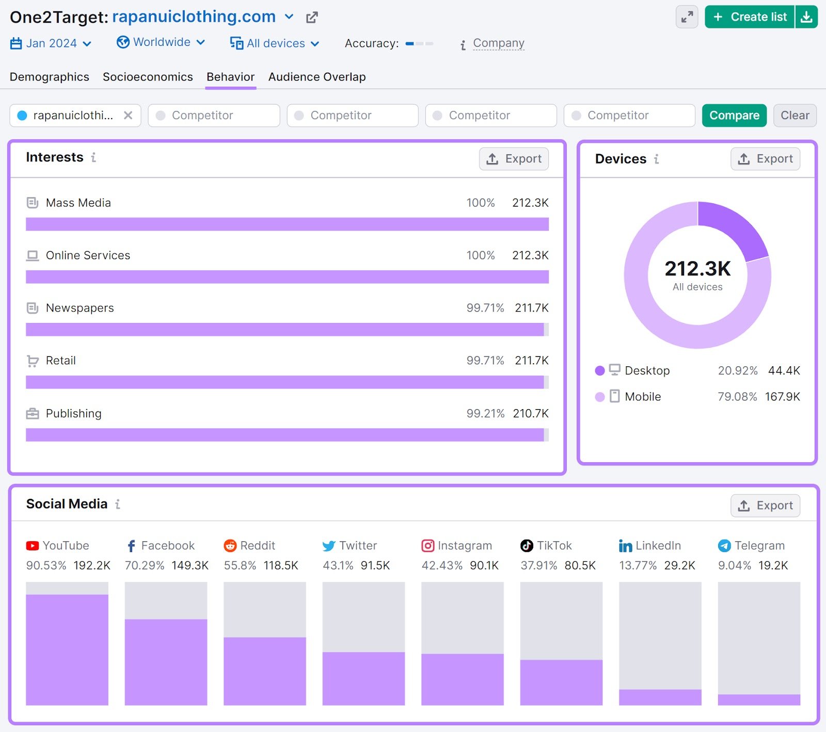826x732 pixels.
Task: Open the All devices dropdown
Action: tap(275, 43)
